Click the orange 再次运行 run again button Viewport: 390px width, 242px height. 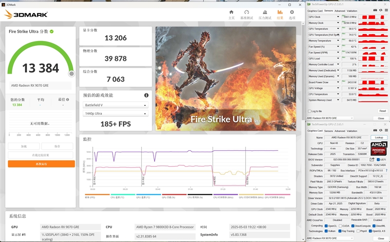pos(40,164)
